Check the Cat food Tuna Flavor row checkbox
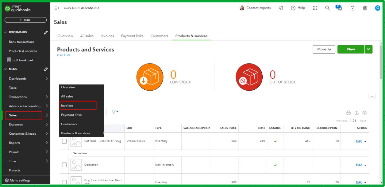This screenshot has width=385, height=187. (64, 141)
